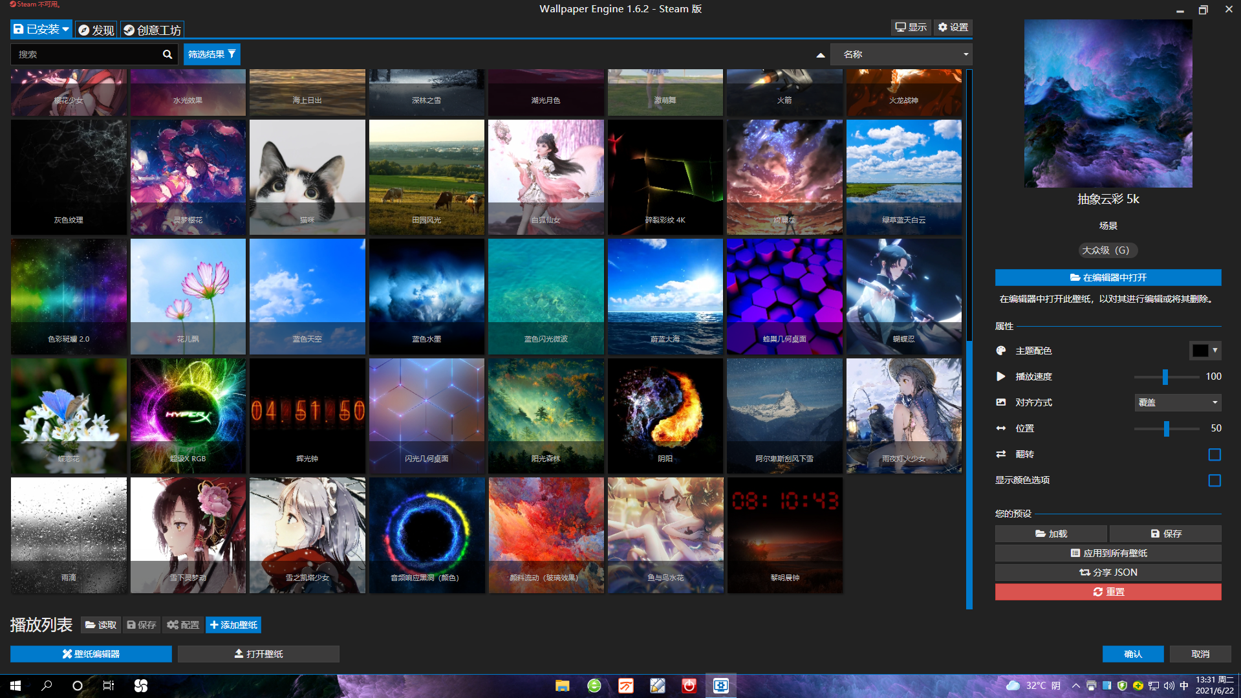Enable the 显示颜色选项 checkbox
This screenshot has width=1241, height=698.
tap(1214, 481)
